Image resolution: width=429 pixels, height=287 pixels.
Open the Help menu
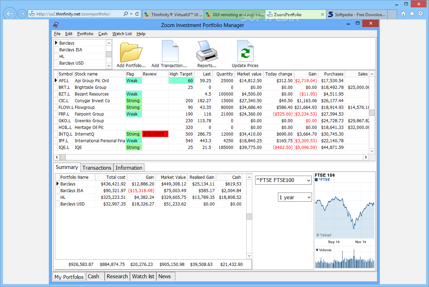[x=141, y=34]
